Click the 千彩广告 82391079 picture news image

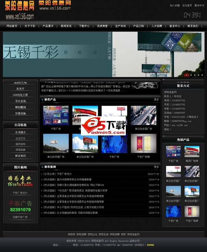20,206
